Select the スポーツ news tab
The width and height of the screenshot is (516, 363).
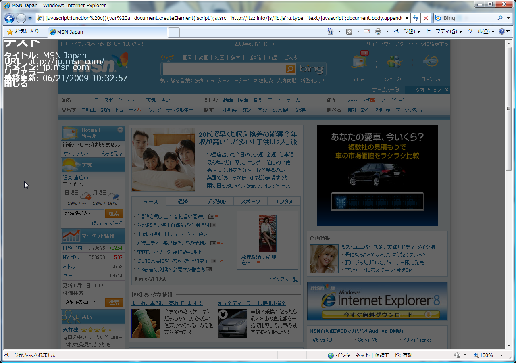point(250,201)
